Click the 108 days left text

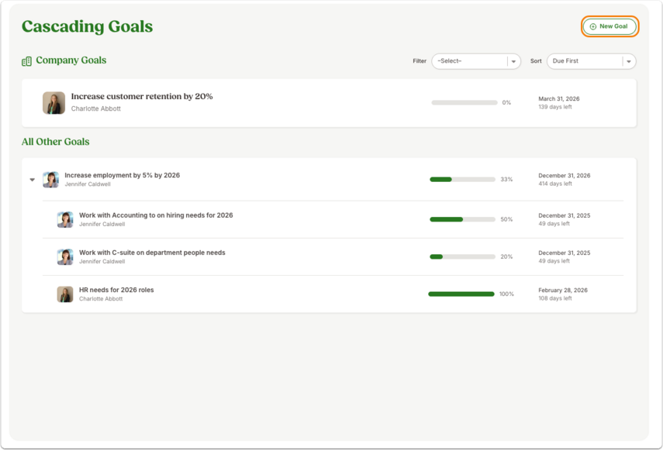click(x=555, y=298)
